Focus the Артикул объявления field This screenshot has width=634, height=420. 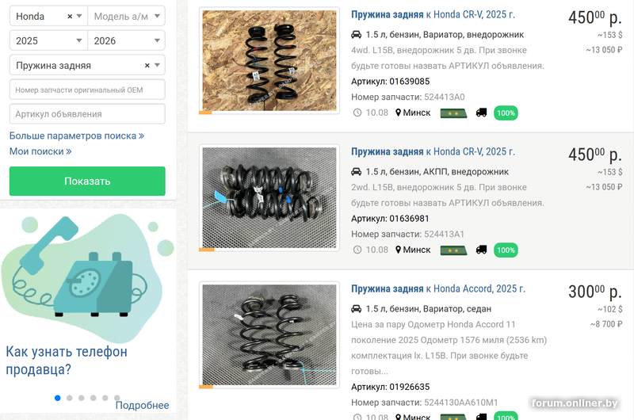[x=87, y=114]
